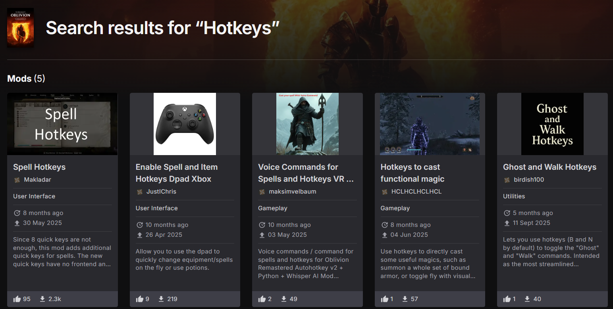Open the Spell Hotkeys mod title
Viewport: 613px width, 309px height.
[39, 167]
